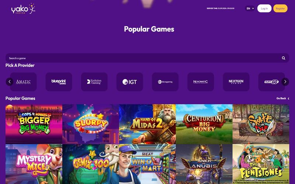This screenshot has height=184, width=295.
Task: Show next providers with right arrow
Action: [285, 82]
